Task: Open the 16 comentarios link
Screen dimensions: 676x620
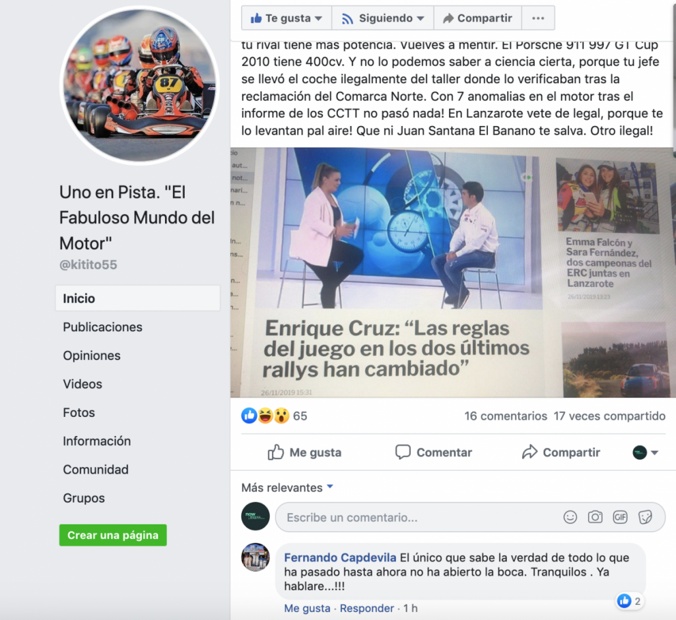Action: click(505, 416)
